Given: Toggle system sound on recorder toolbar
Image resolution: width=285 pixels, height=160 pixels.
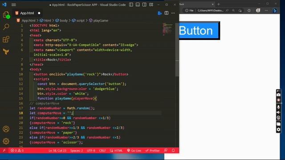Looking at the screenshot, I should [278, 112].
